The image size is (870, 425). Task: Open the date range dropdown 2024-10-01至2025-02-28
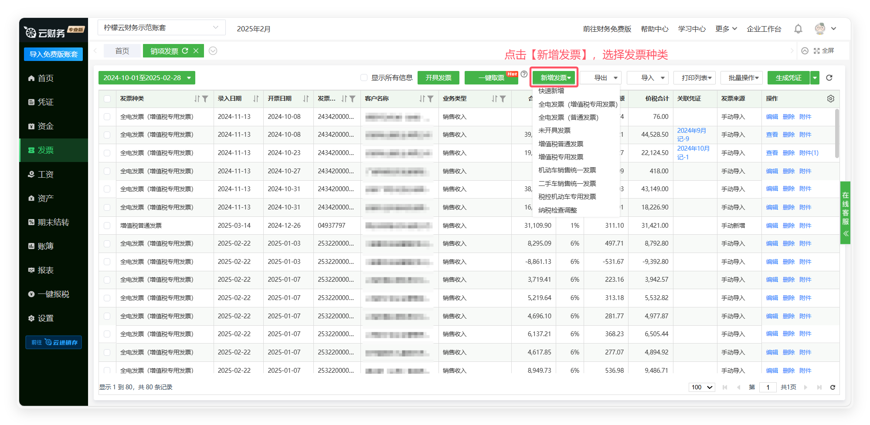pyautogui.click(x=146, y=78)
